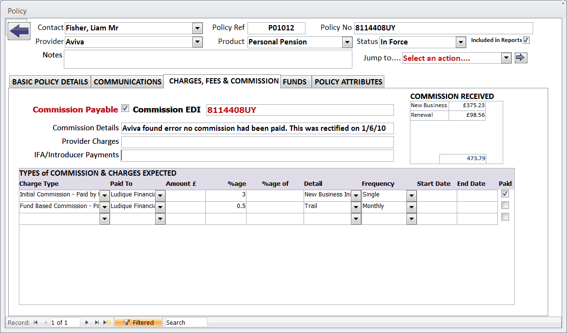Check Paid for Fund Based Commission row
This screenshot has height=333, width=567.
[505, 205]
